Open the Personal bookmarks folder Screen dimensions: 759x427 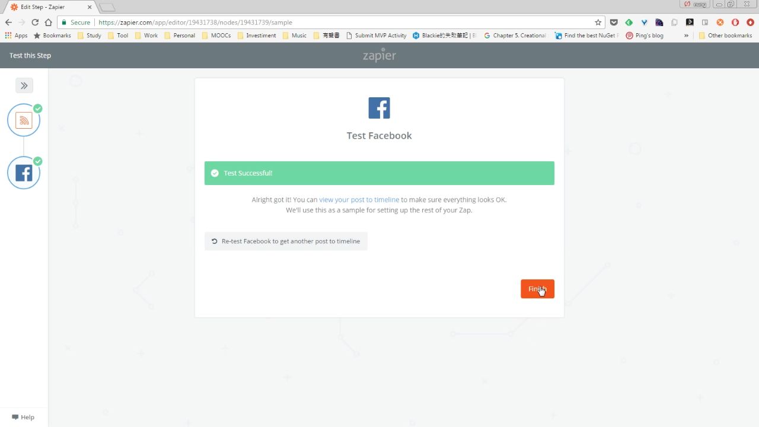[180, 36]
